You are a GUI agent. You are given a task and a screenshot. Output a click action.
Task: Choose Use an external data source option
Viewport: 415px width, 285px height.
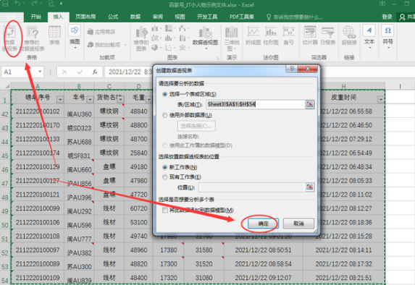click(164, 115)
